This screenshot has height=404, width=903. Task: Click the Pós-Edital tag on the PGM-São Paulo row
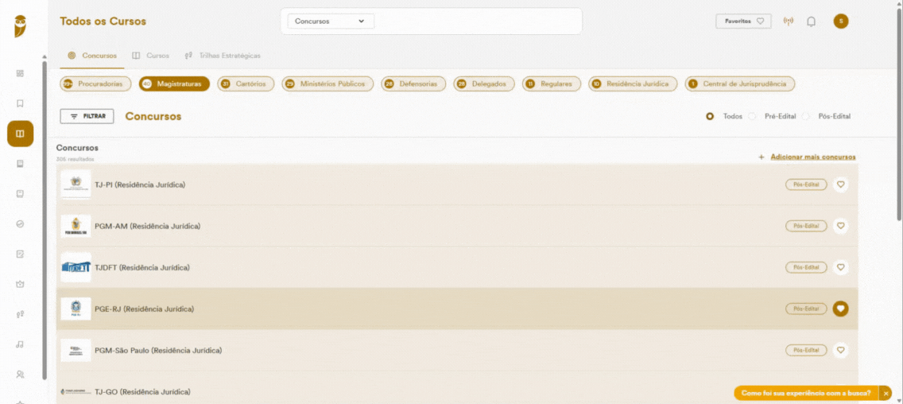(806, 350)
